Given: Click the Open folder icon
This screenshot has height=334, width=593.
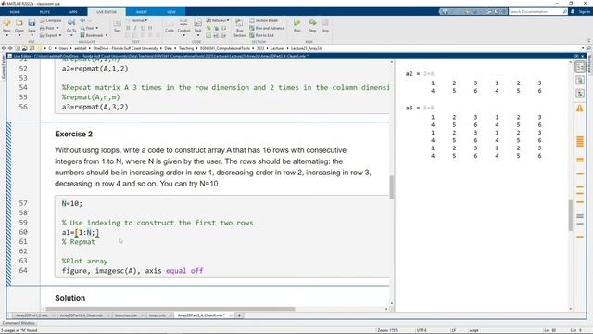Looking at the screenshot, I should coord(19,23).
